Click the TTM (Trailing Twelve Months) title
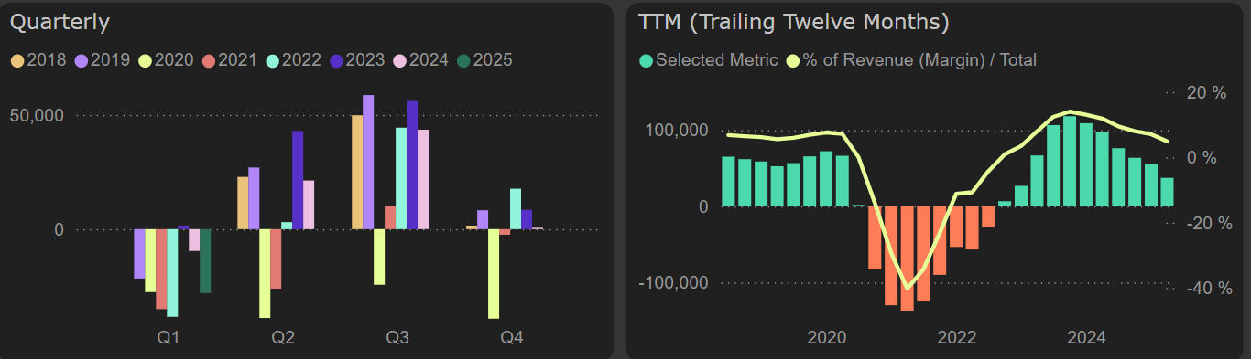Image resolution: width=1251 pixels, height=359 pixels. pyautogui.click(x=793, y=22)
